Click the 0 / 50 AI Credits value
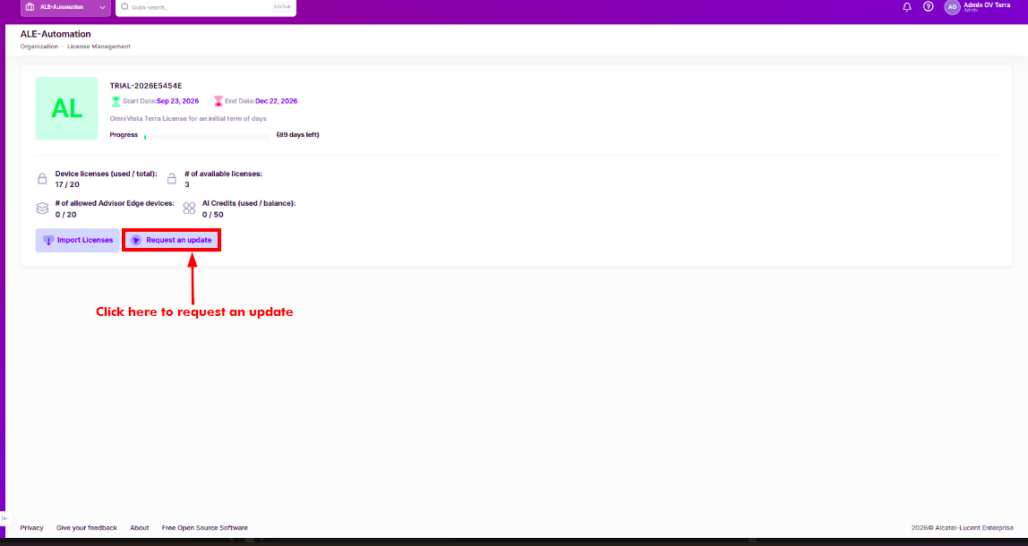This screenshot has width=1028, height=546. pyautogui.click(x=212, y=214)
